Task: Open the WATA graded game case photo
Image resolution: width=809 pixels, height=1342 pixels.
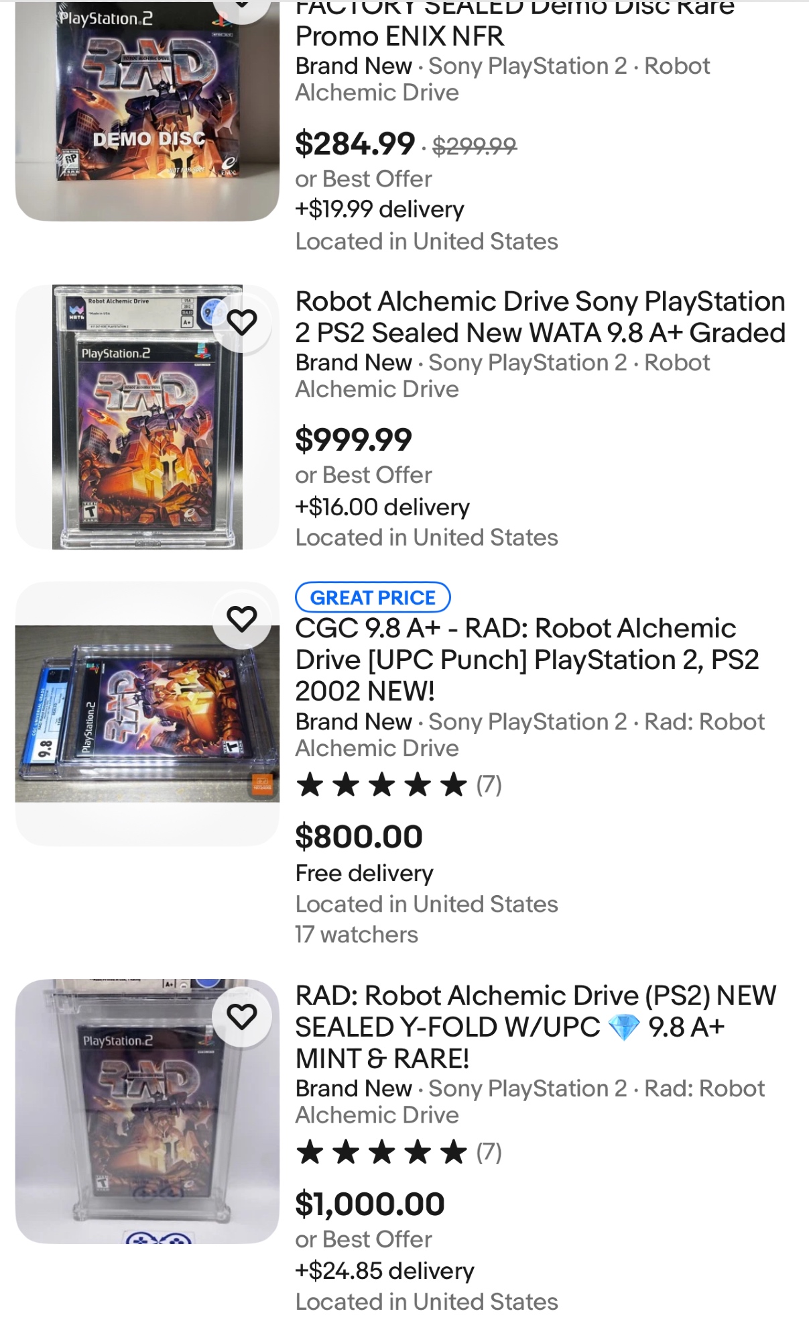Action: tap(147, 417)
